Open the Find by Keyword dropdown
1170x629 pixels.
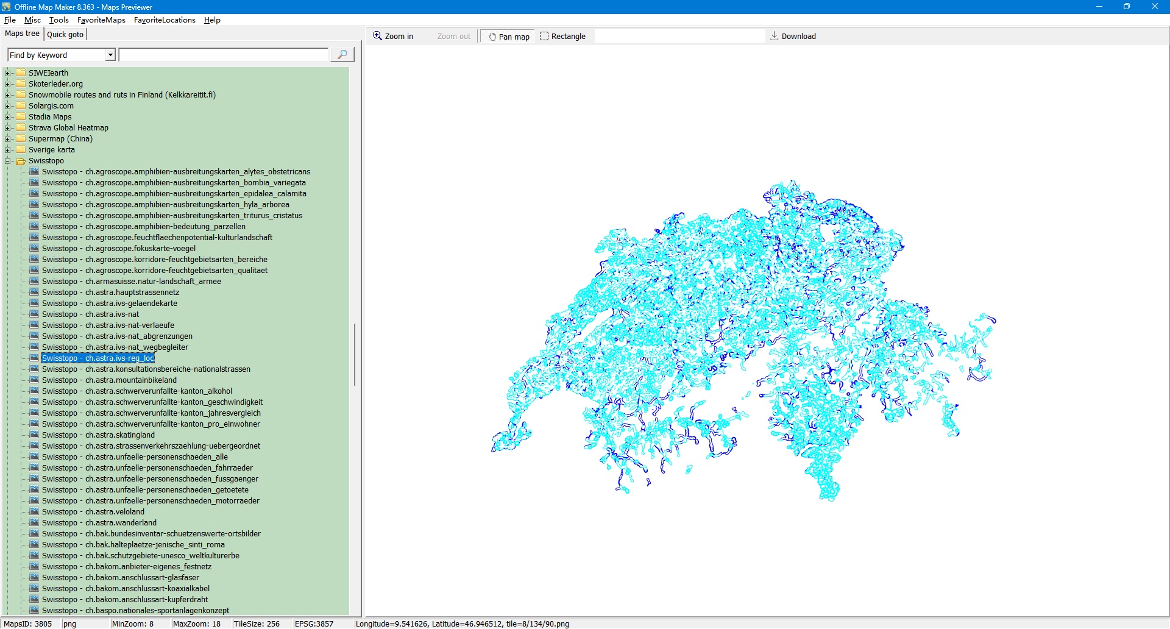pos(110,55)
